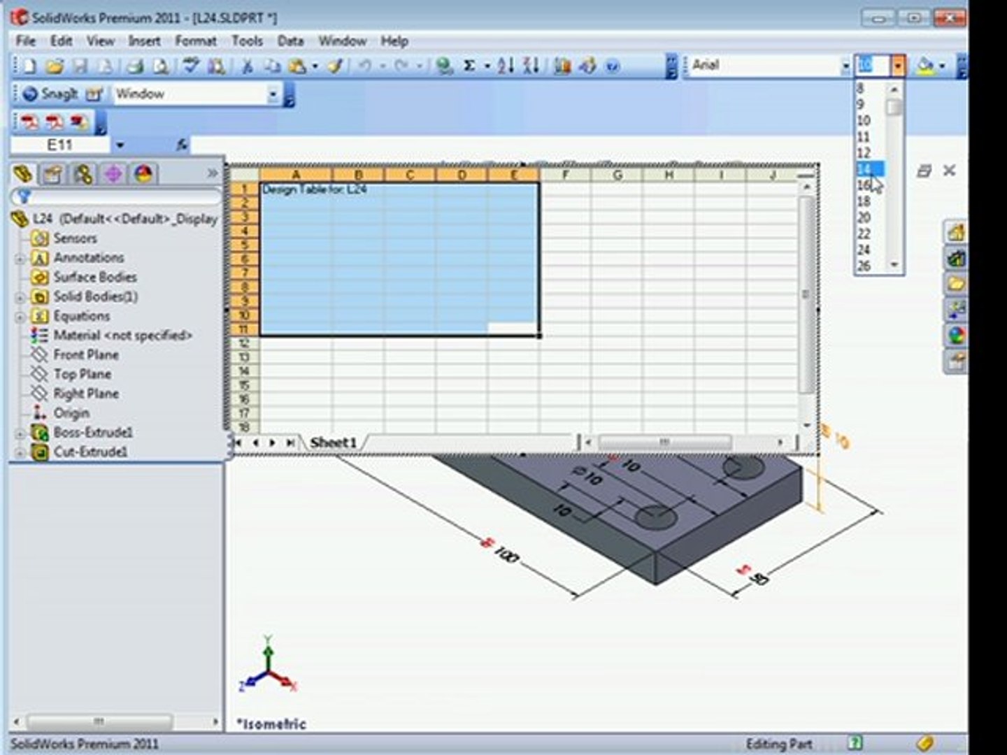Select the Front Plane tree item

pyautogui.click(x=85, y=355)
